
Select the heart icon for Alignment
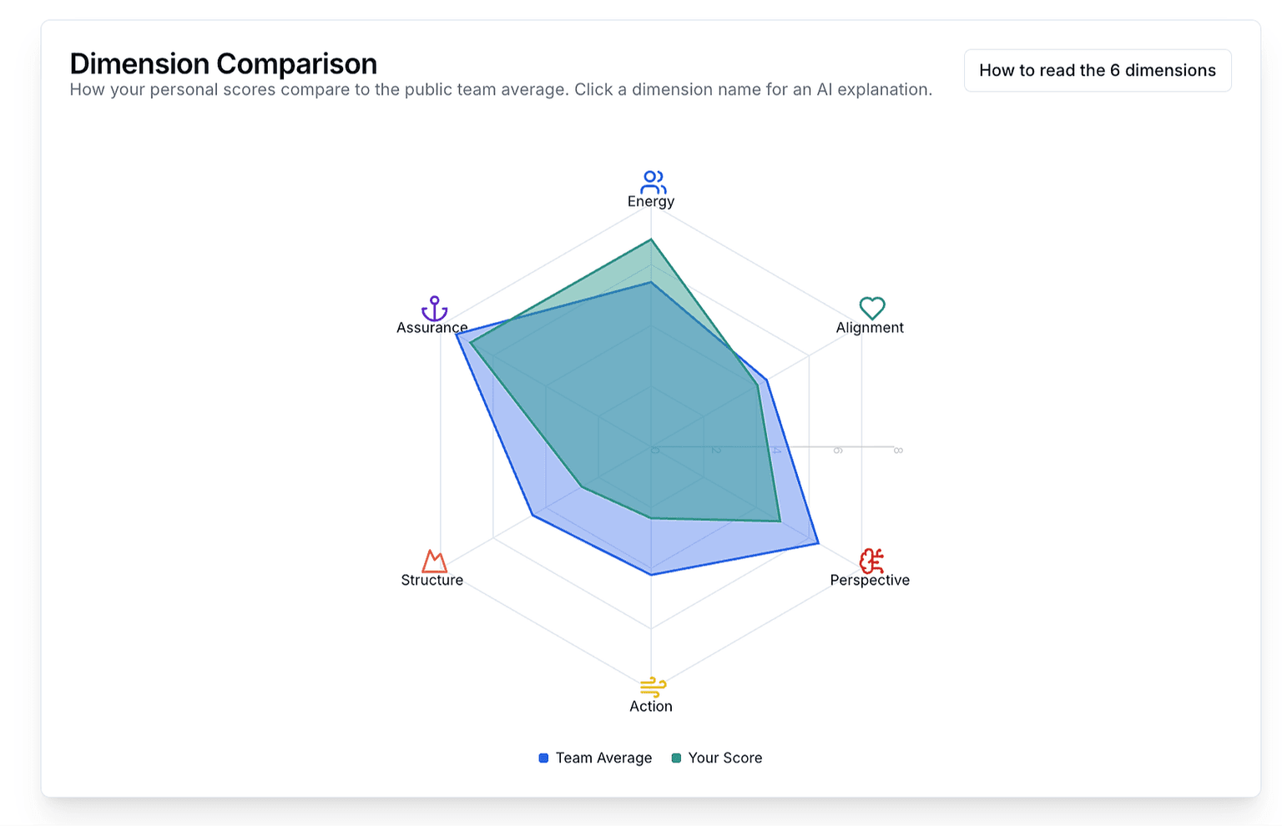[871, 307]
